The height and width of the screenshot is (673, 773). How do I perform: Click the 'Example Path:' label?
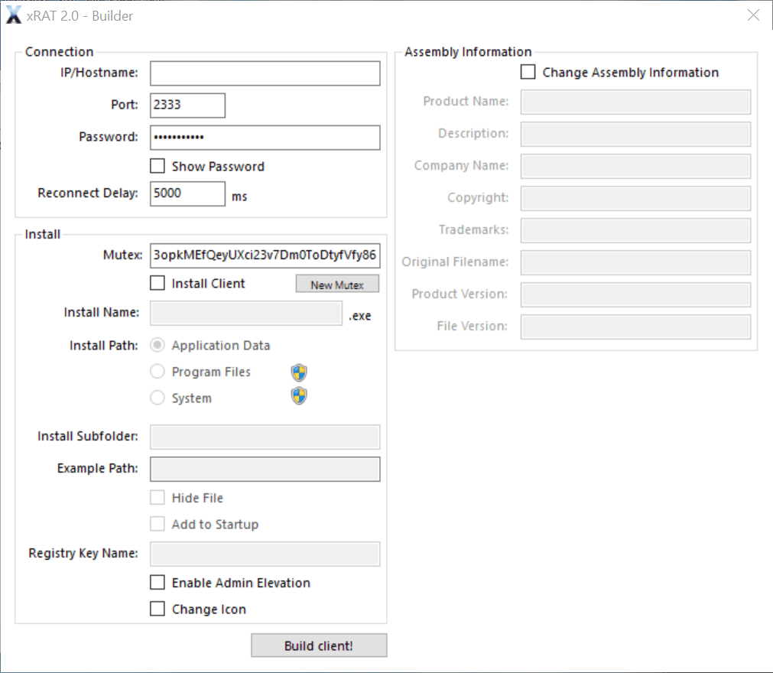[x=98, y=468]
